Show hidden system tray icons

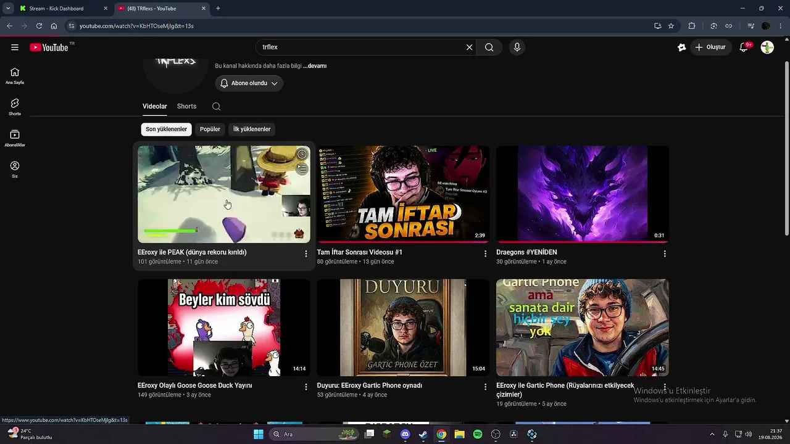[712, 434]
